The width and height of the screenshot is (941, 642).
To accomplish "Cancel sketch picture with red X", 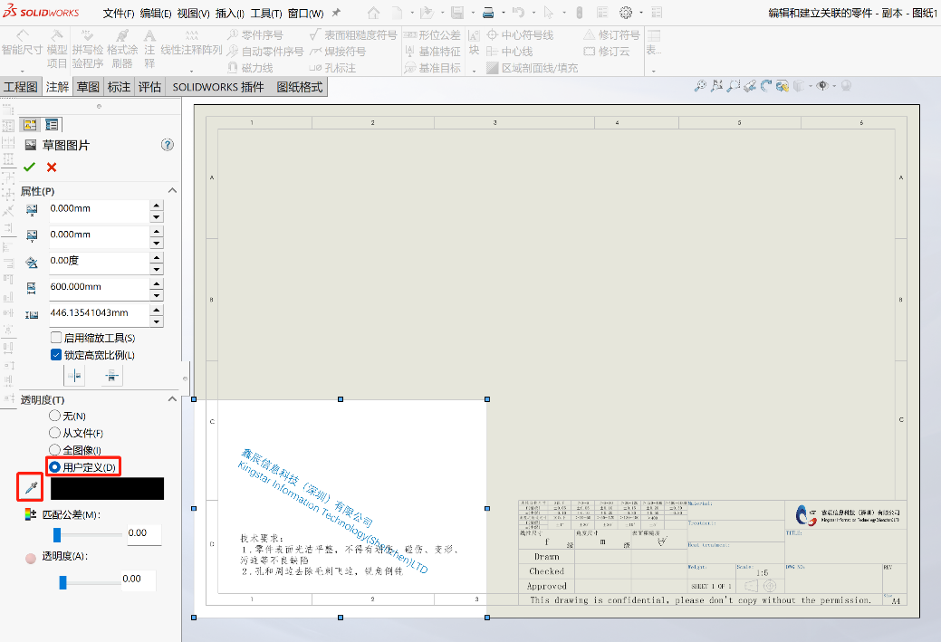I will (x=52, y=168).
